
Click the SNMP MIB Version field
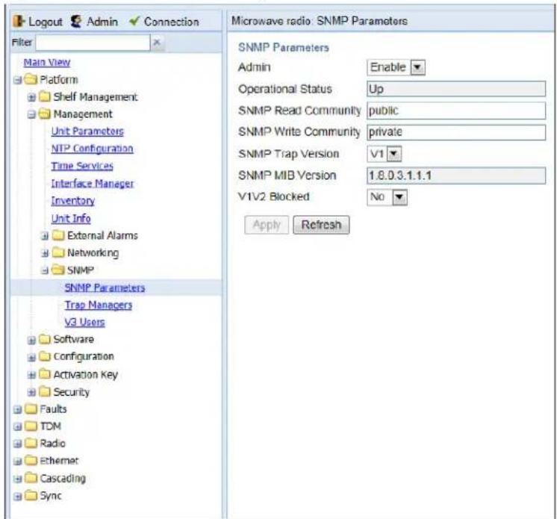[456, 175]
